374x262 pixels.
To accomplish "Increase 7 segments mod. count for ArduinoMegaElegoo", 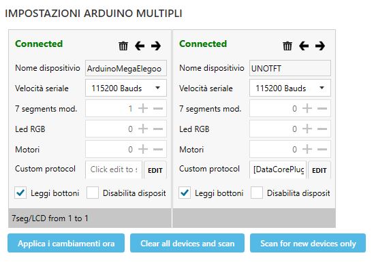I will coord(143,109).
